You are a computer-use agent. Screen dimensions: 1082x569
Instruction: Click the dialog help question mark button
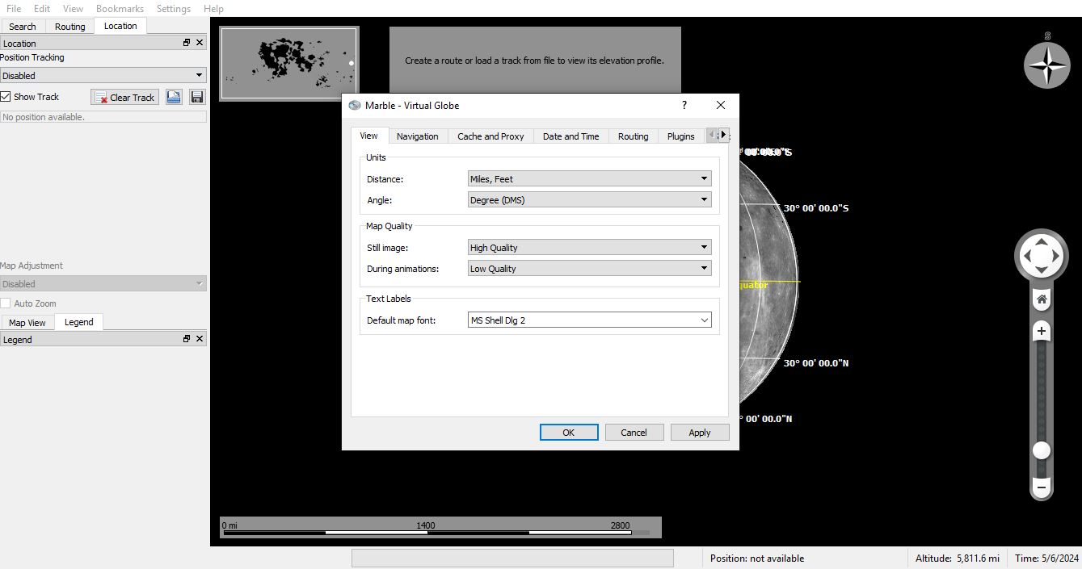coord(684,105)
